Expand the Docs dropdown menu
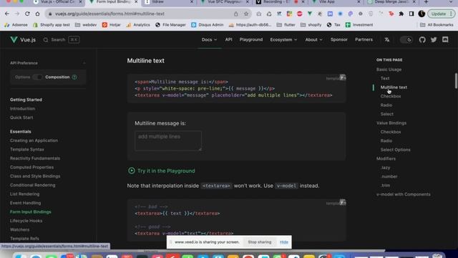The width and height of the screenshot is (458, 258). point(209,39)
